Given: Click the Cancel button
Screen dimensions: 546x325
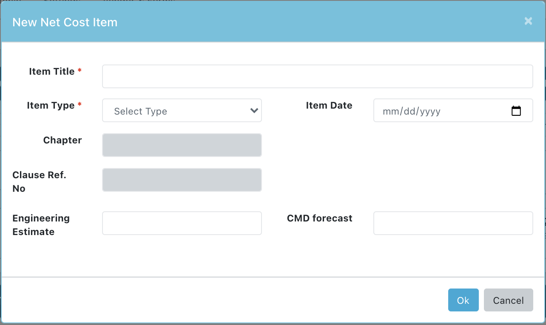Looking at the screenshot, I should tap(509, 300).
